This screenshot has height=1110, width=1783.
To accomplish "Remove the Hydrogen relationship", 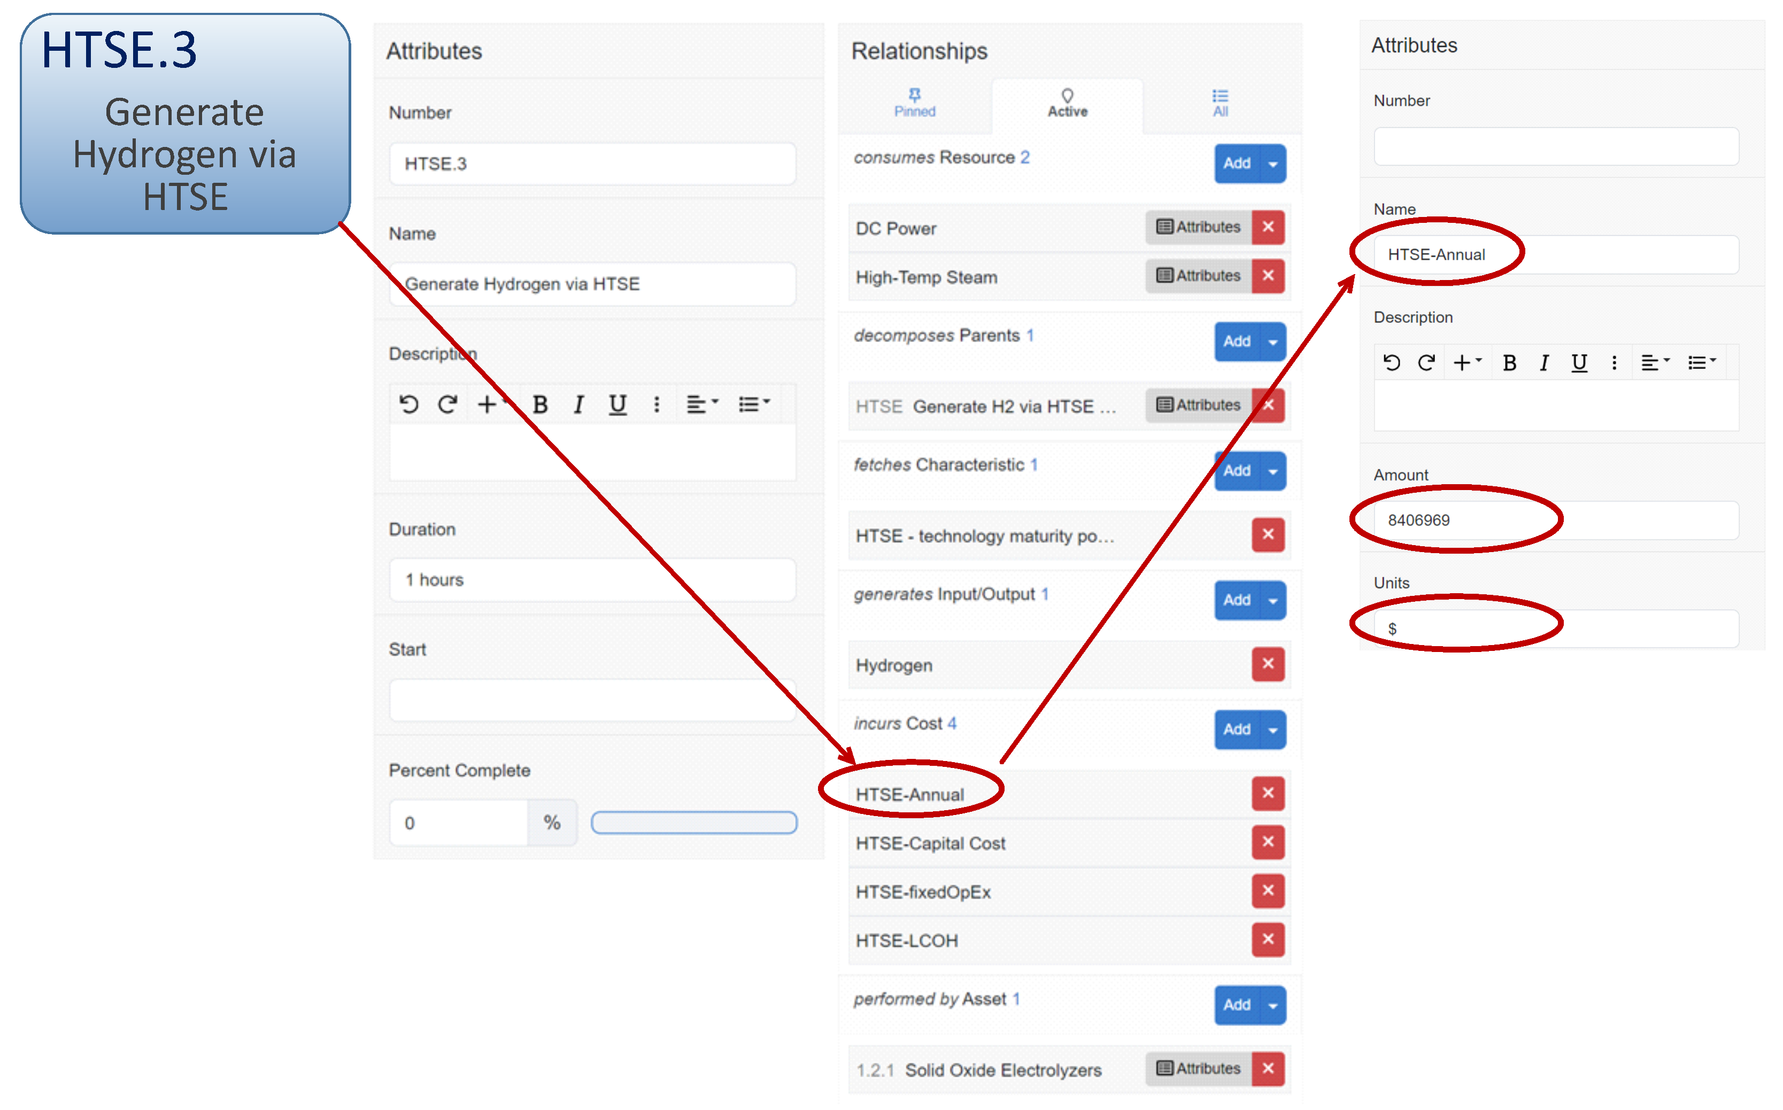I will coord(1268,664).
